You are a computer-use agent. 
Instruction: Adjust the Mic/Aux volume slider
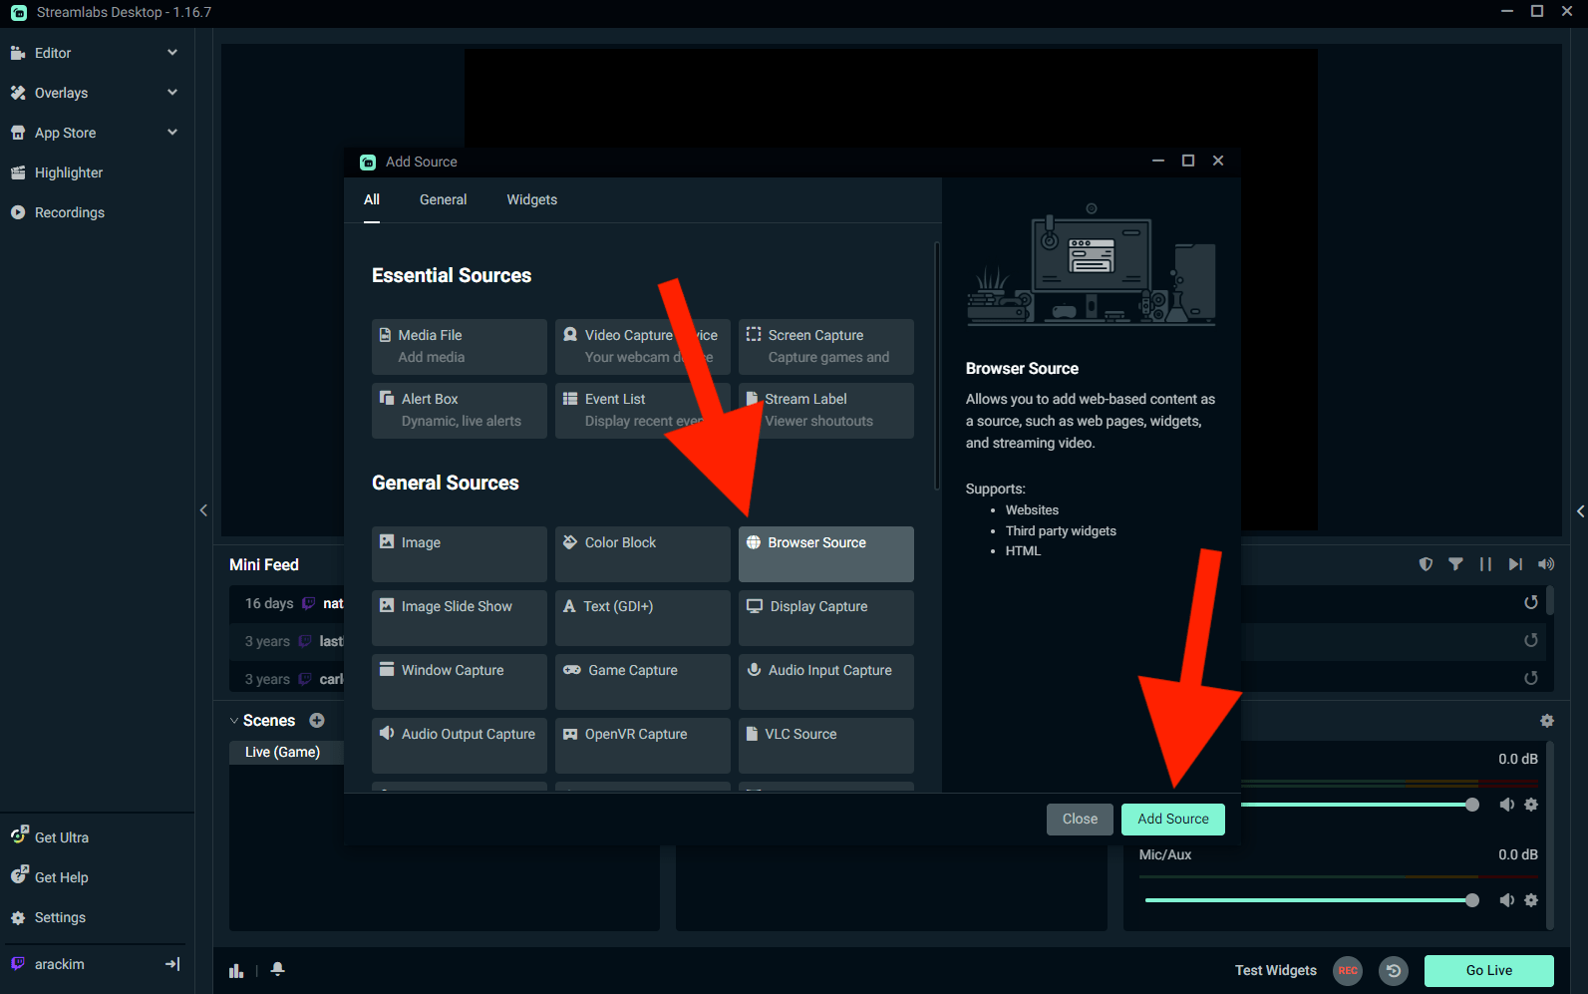(x=1312, y=900)
